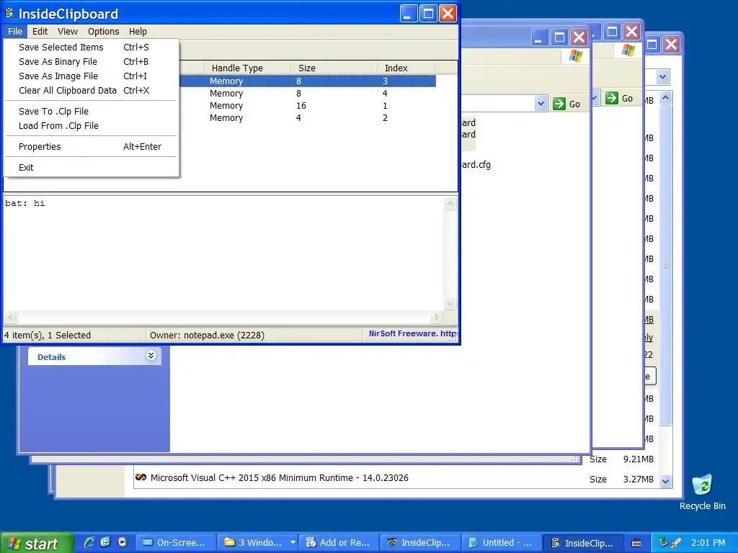Click the text pane's right scroll arrow
The width and height of the screenshot is (738, 553).
pos(436,318)
